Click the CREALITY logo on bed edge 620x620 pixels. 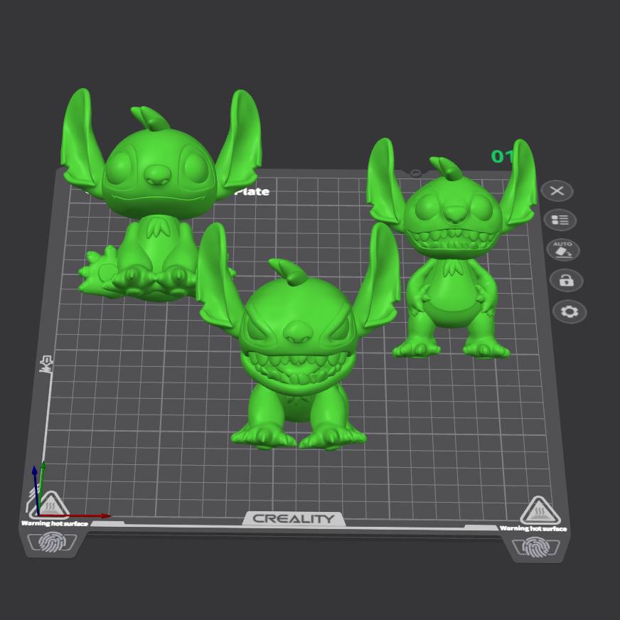293,518
